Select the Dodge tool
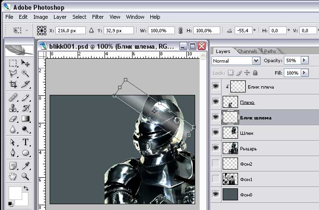The height and width of the screenshot is (210, 319). point(26,129)
